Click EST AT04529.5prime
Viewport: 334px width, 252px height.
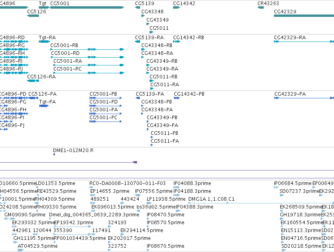point(38,246)
